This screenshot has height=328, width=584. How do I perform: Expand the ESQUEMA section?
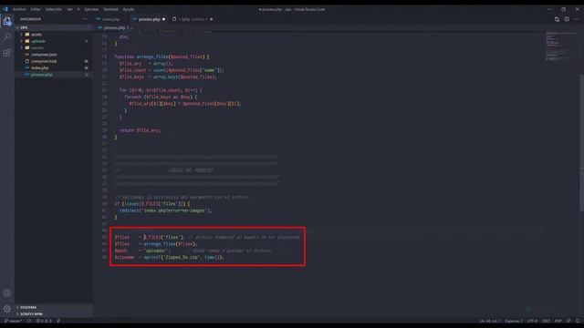28,308
